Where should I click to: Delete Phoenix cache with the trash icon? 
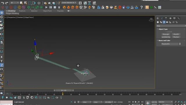tap(59, 7)
